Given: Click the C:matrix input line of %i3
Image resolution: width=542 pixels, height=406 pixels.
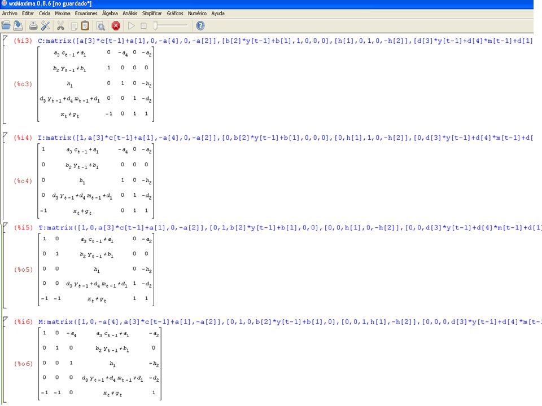Looking at the screenshot, I should (285, 41).
